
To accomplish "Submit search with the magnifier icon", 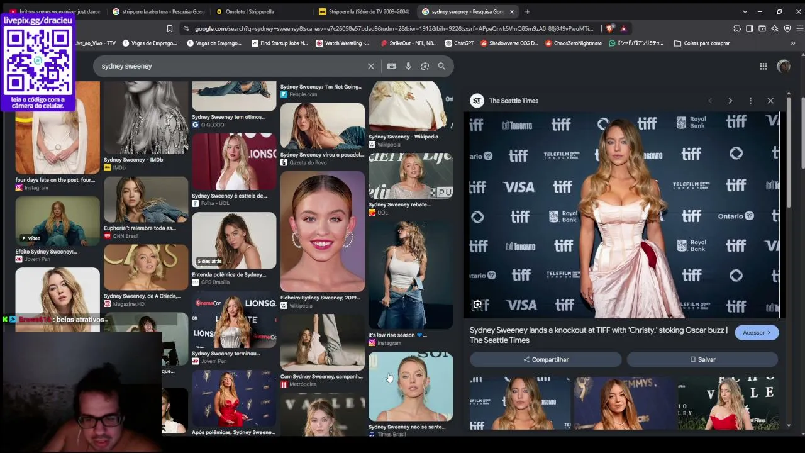I will click(441, 66).
